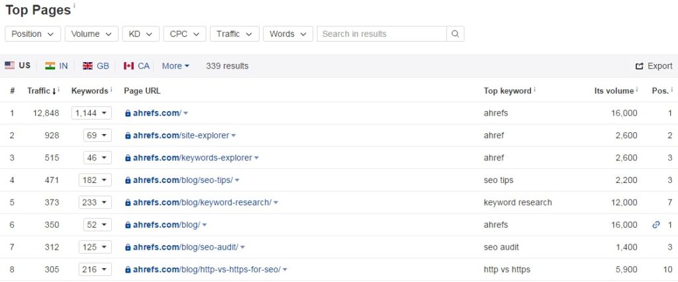678x282 pixels.
Task: Expand the 52 keywords dropdown
Action: point(97,225)
